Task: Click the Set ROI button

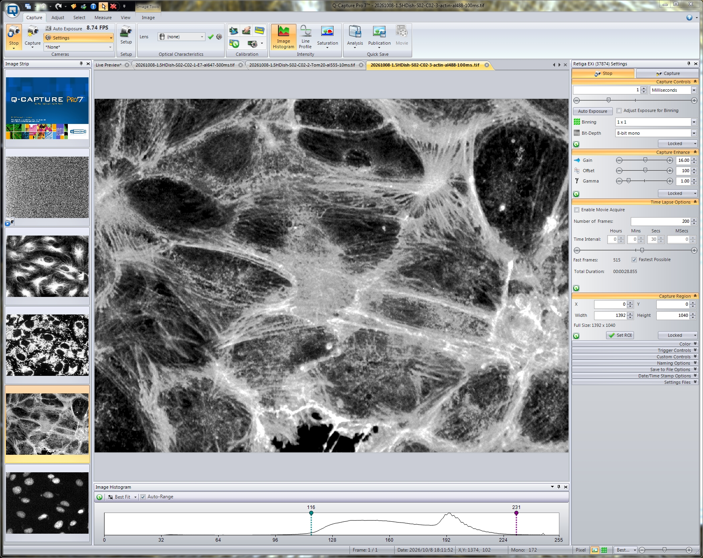Action: click(620, 335)
